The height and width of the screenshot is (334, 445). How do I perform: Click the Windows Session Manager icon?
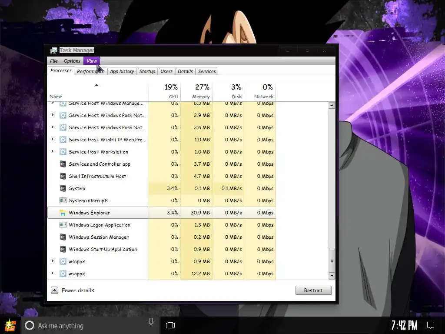pos(63,237)
